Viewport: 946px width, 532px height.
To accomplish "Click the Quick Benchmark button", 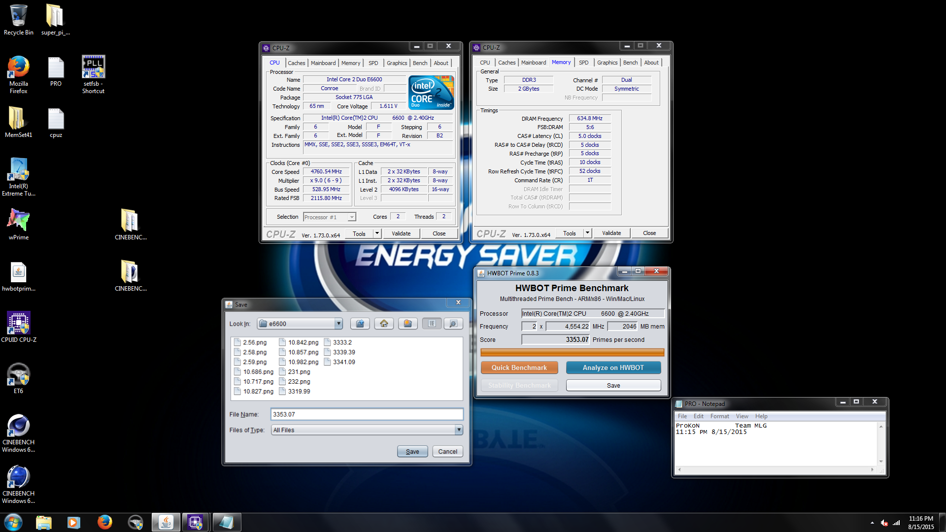I will [519, 367].
